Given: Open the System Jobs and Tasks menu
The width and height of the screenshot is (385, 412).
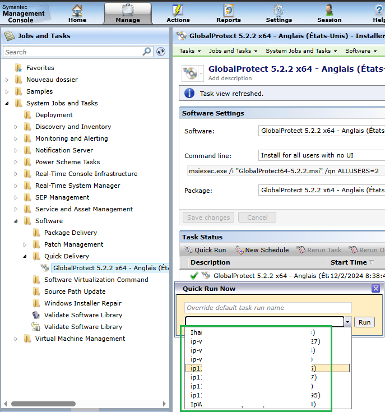Looking at the screenshot, I should tap(301, 50).
